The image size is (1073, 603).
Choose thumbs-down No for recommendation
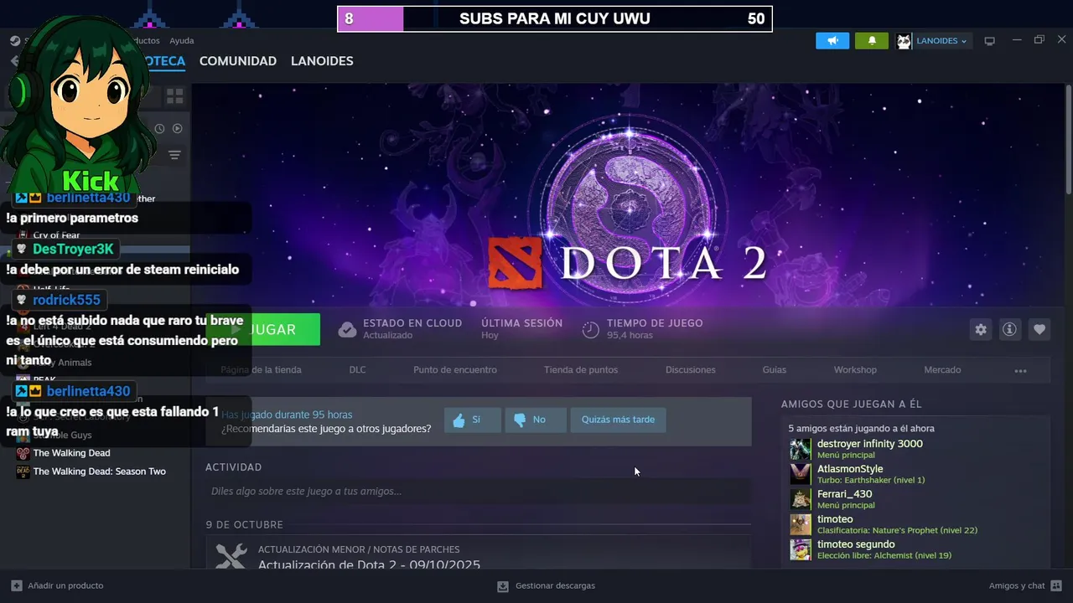(536, 420)
